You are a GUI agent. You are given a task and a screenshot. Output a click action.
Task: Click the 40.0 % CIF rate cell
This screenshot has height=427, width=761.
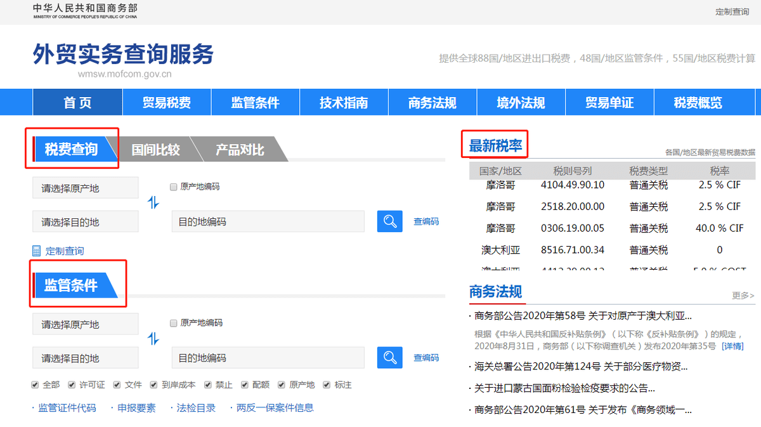click(720, 228)
